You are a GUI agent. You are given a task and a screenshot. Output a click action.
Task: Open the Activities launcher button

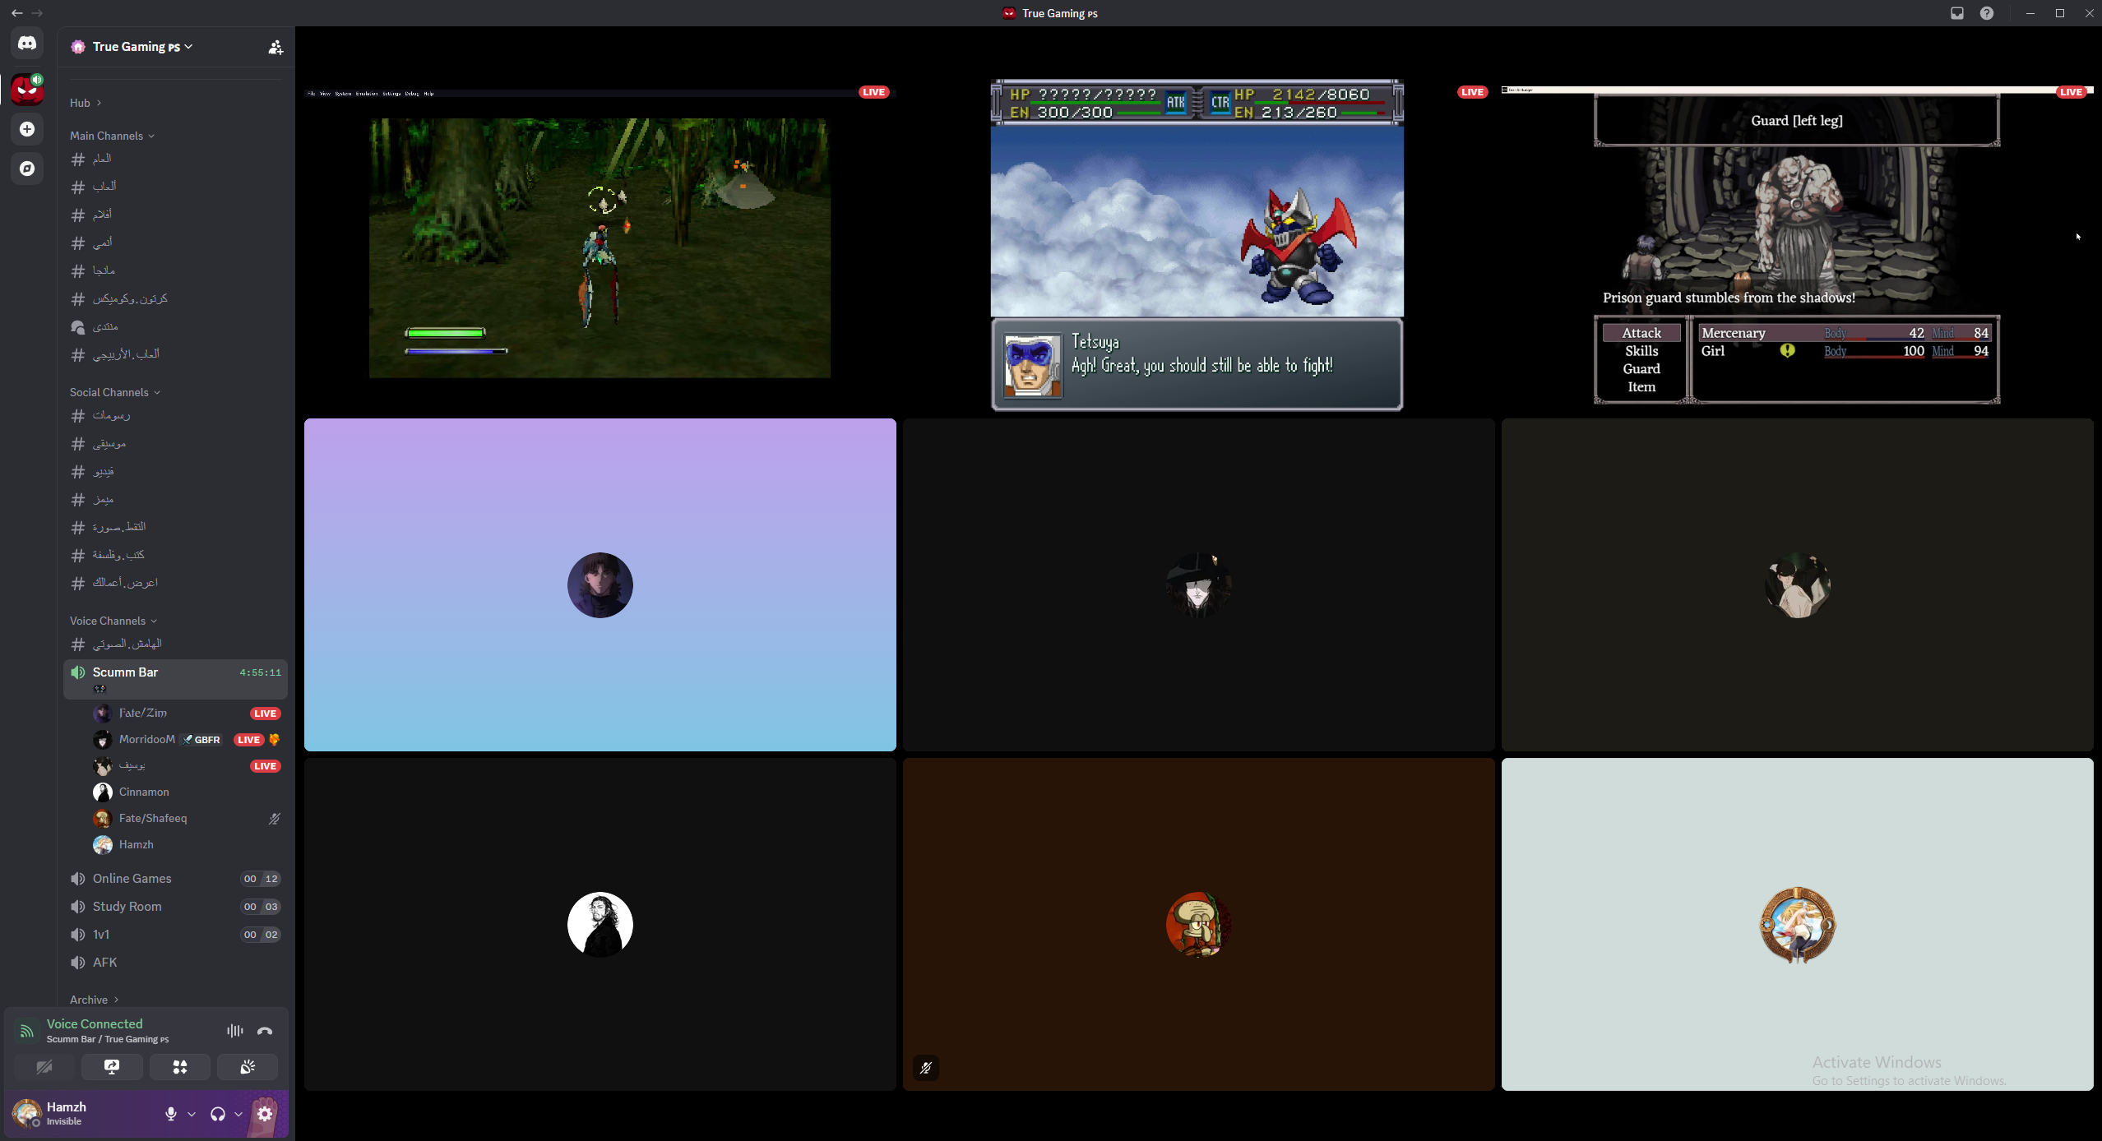pos(180,1067)
